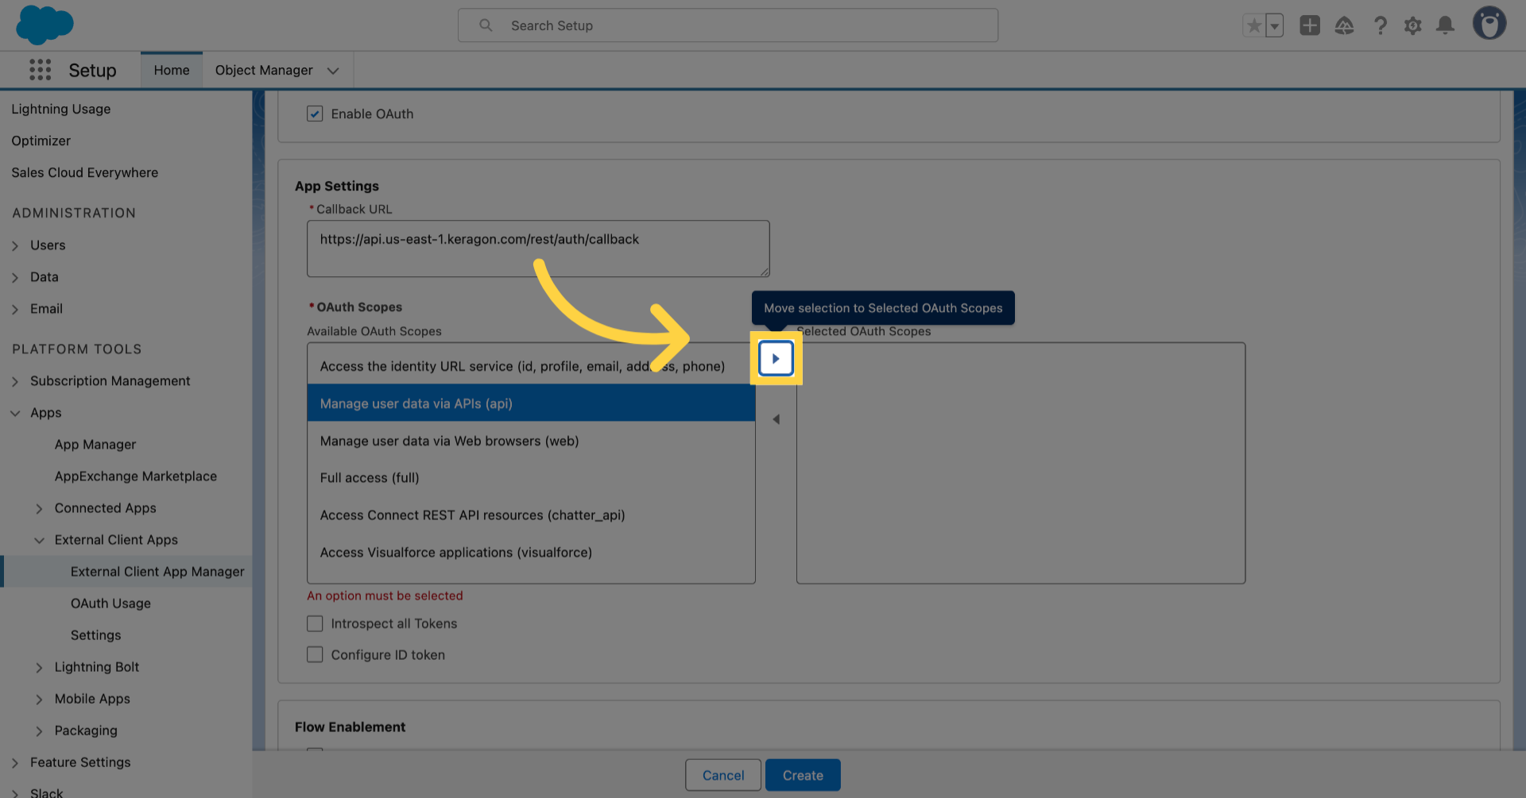The height and width of the screenshot is (798, 1526).
Task: Click the Create button
Action: point(803,775)
